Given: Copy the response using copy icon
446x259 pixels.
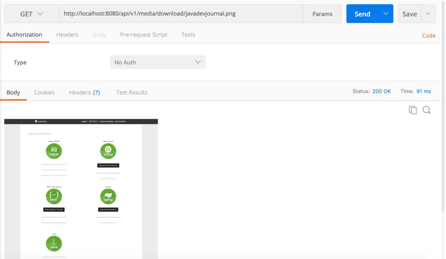Looking at the screenshot, I should coord(413,110).
